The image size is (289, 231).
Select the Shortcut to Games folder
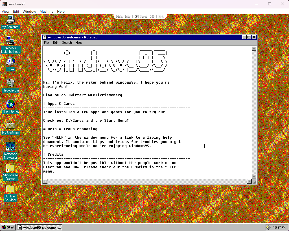pos(10,168)
